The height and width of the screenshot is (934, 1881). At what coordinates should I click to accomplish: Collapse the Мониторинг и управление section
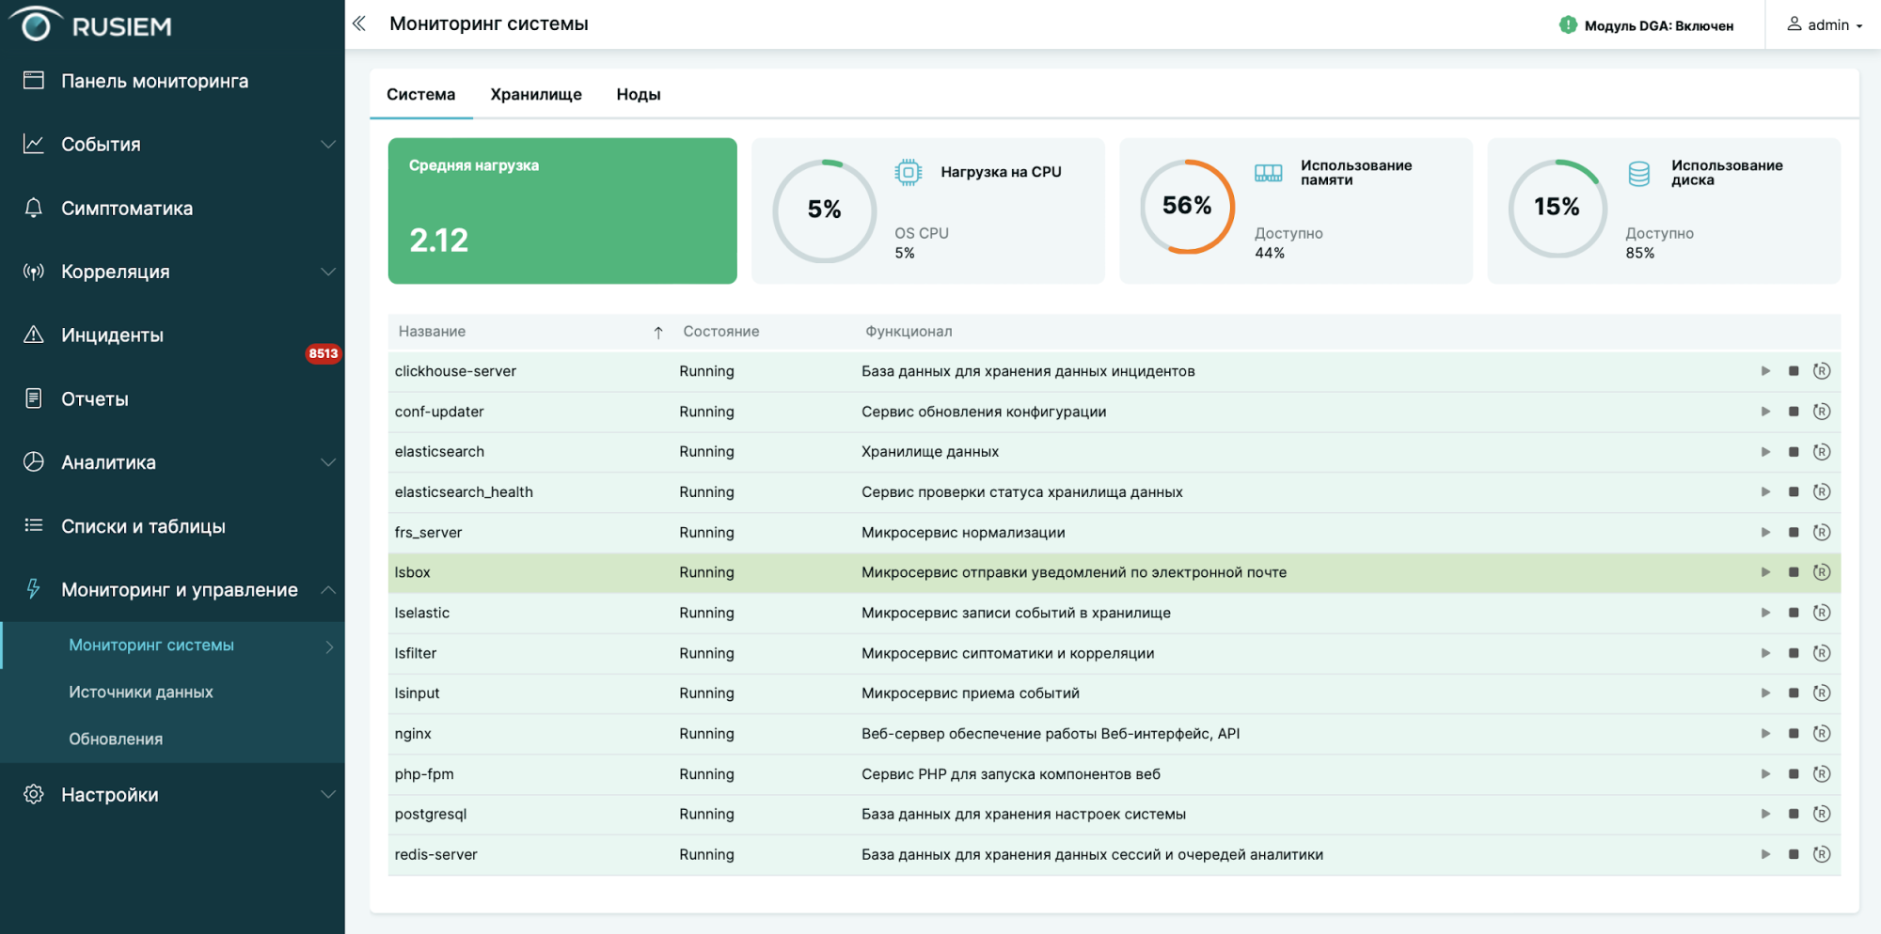click(x=327, y=590)
